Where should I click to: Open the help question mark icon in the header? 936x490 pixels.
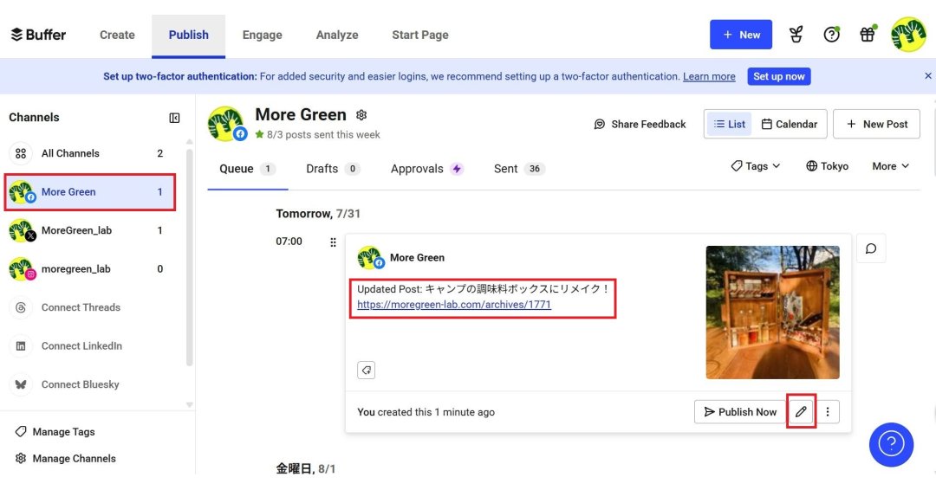pyautogui.click(x=831, y=35)
